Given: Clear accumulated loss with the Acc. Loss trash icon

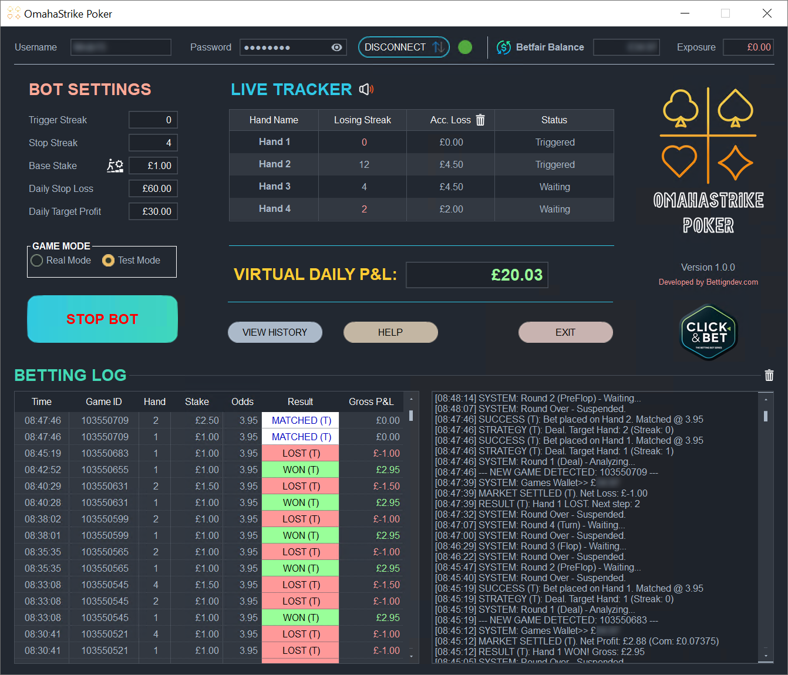Looking at the screenshot, I should [480, 120].
